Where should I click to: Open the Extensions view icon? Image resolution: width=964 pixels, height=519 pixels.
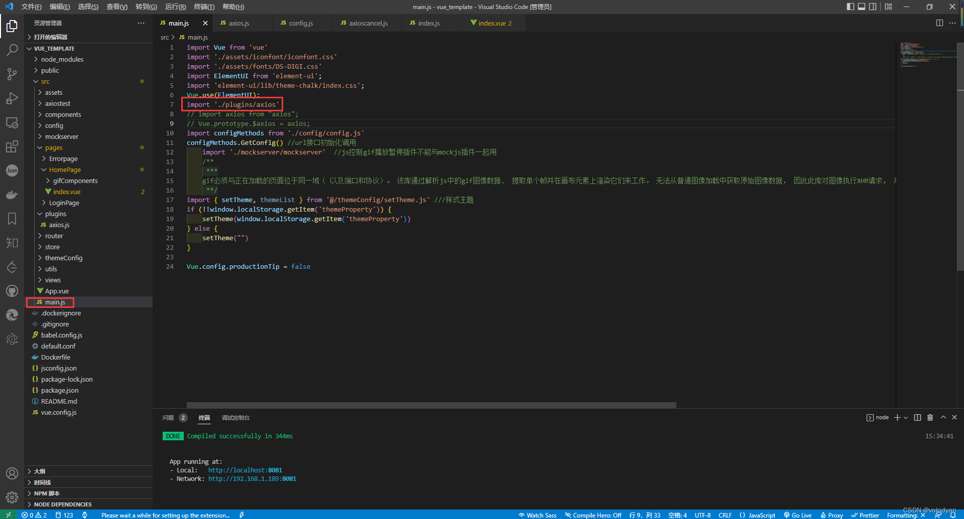point(12,146)
